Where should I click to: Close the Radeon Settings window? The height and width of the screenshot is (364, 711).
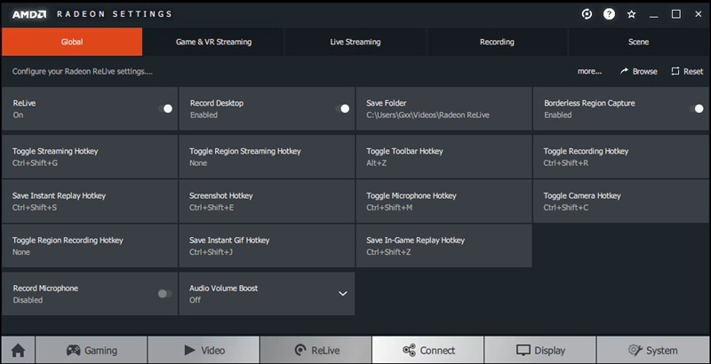pyautogui.click(x=699, y=14)
